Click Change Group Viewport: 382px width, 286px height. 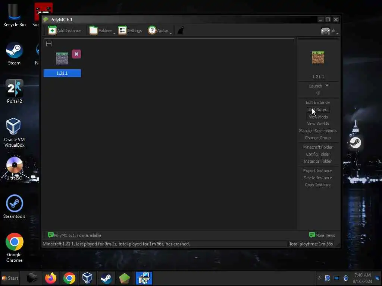pos(318,138)
